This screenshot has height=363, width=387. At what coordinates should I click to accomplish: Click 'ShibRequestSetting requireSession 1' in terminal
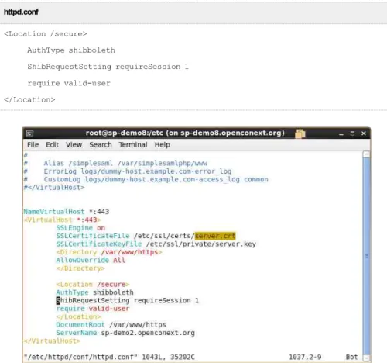point(128,300)
